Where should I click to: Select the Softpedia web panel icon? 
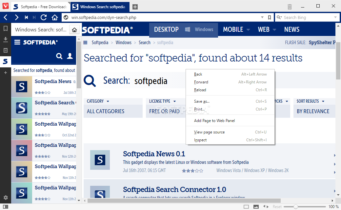coord(6,61)
